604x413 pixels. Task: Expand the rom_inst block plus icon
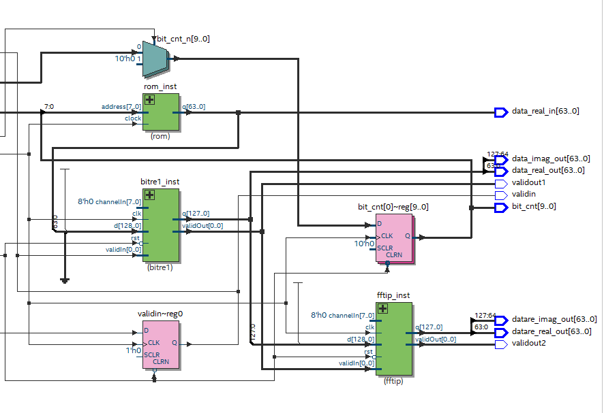[149, 100]
